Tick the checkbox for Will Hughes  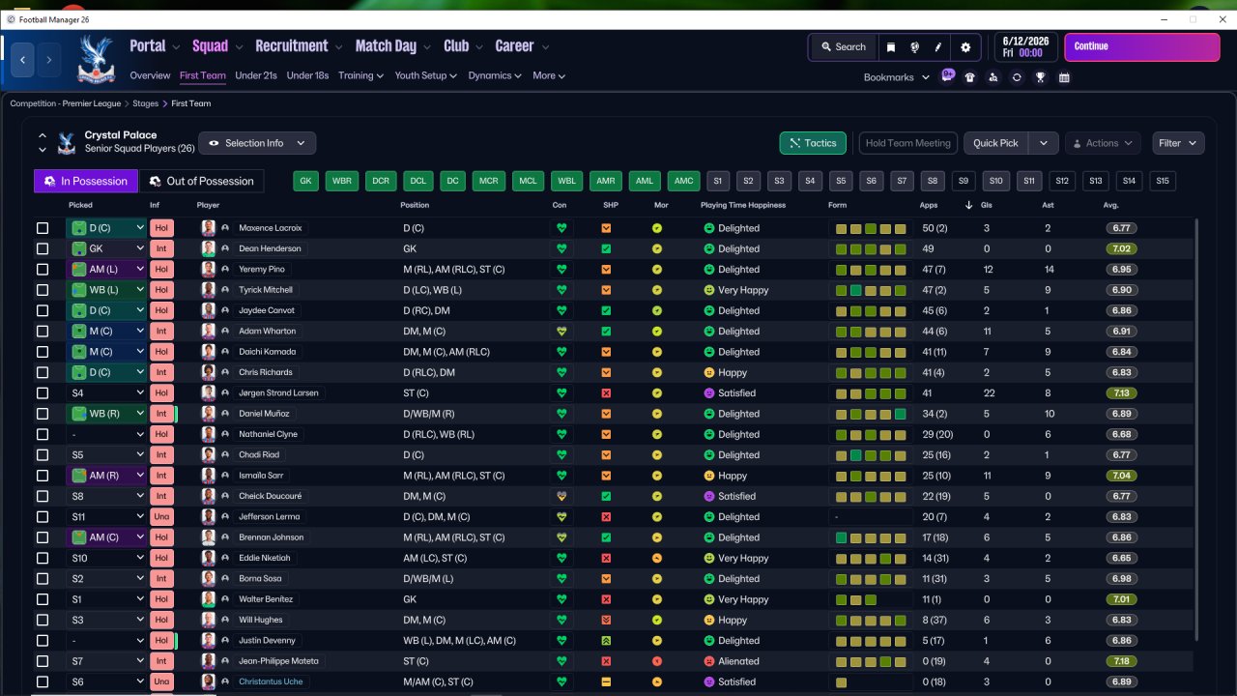coord(43,620)
